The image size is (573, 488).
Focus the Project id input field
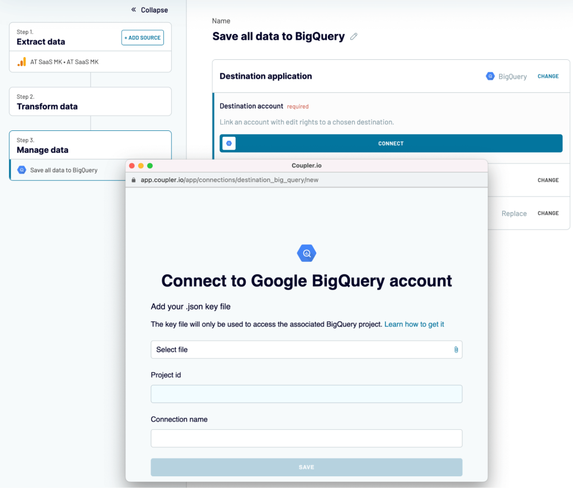click(306, 393)
